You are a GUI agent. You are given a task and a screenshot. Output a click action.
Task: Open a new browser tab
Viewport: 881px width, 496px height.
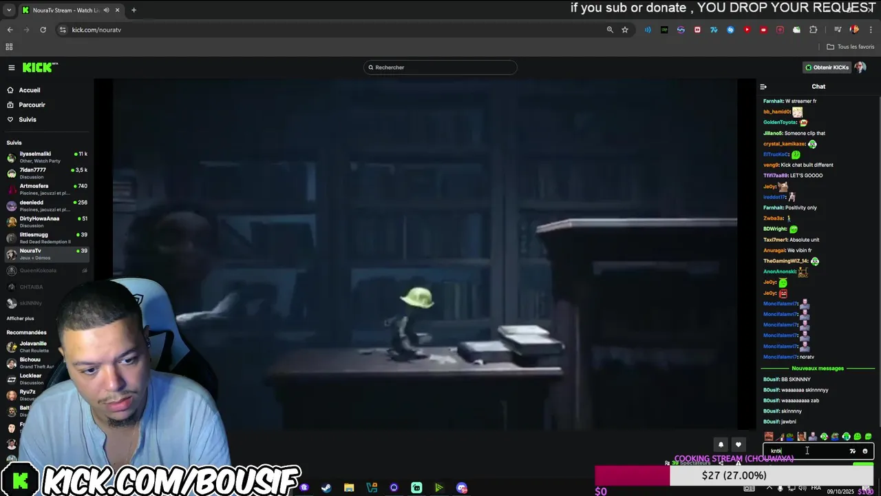134,10
